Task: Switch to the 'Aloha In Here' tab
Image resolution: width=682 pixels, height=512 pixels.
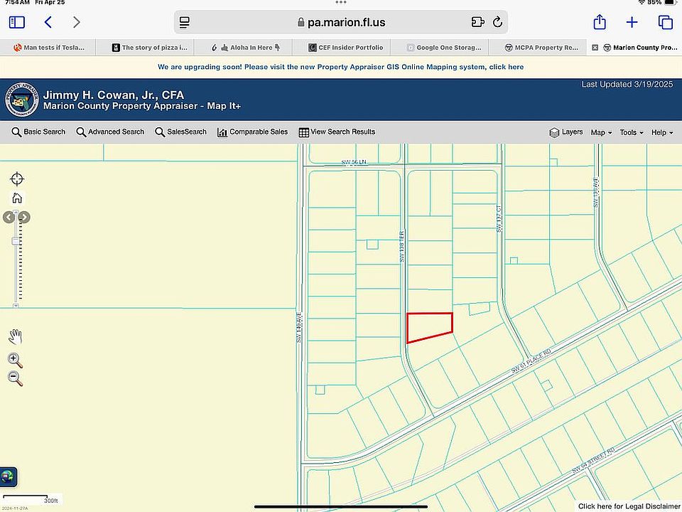Action: pyautogui.click(x=244, y=48)
